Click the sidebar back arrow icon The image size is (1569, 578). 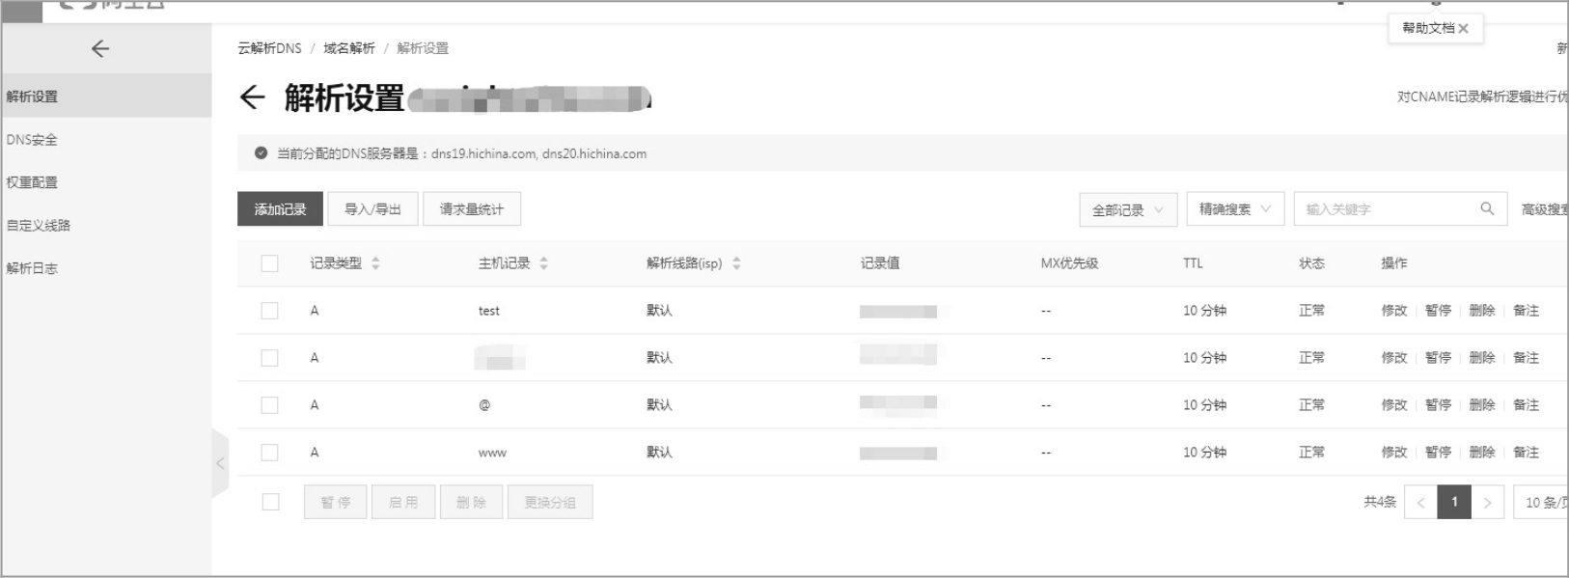[x=100, y=49]
